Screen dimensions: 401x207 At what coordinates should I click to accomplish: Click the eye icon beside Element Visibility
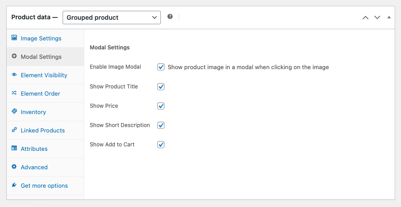[x=14, y=75]
